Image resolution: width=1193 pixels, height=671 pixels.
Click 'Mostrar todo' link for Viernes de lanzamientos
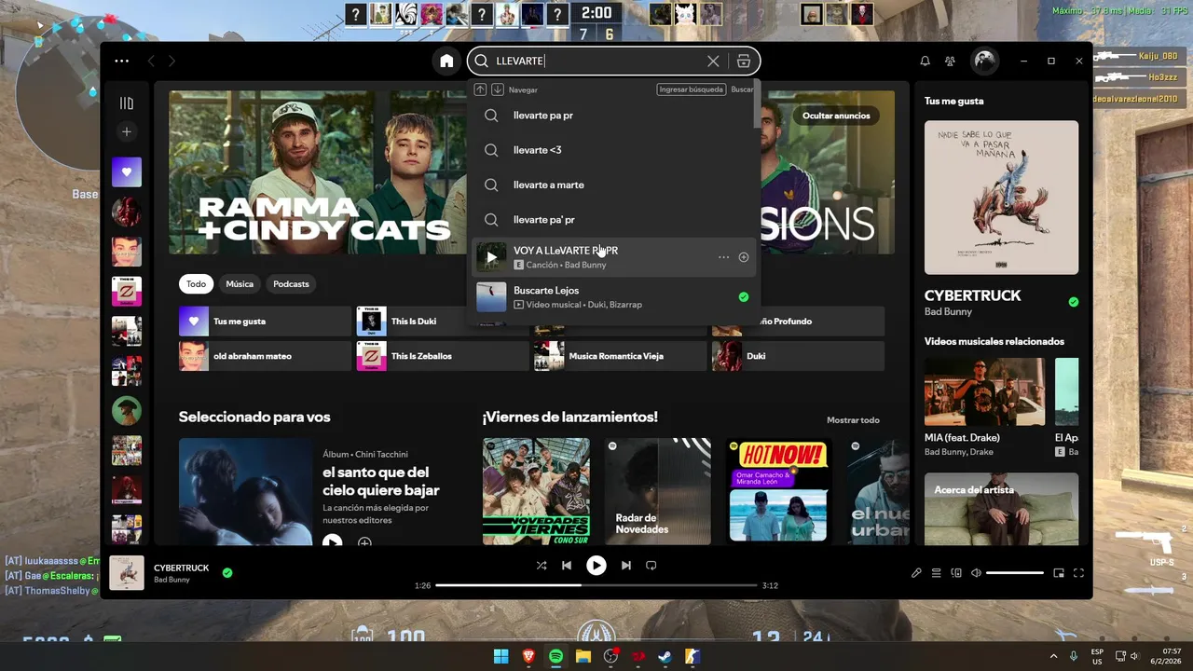click(x=853, y=420)
